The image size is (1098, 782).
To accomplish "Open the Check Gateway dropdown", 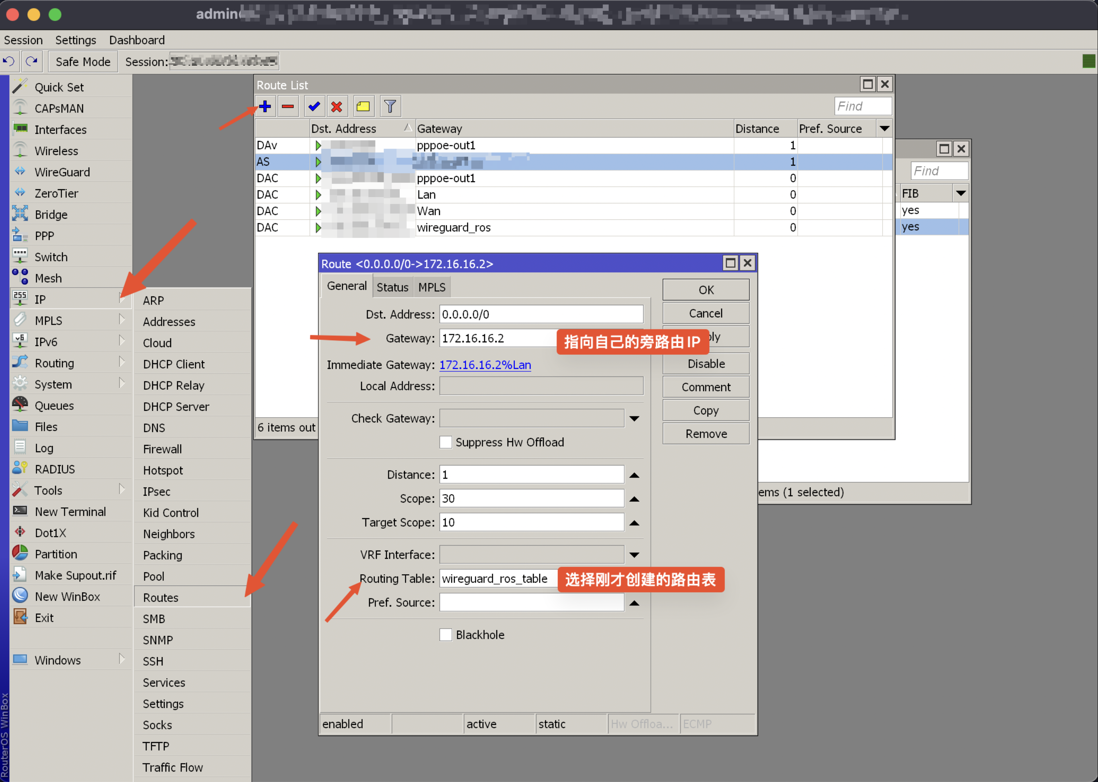I will click(x=634, y=418).
